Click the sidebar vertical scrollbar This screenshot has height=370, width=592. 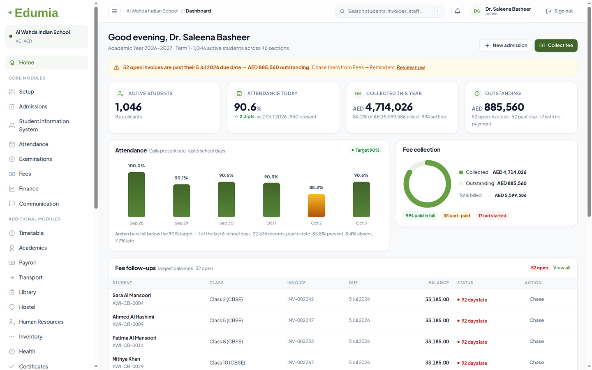click(96, 108)
